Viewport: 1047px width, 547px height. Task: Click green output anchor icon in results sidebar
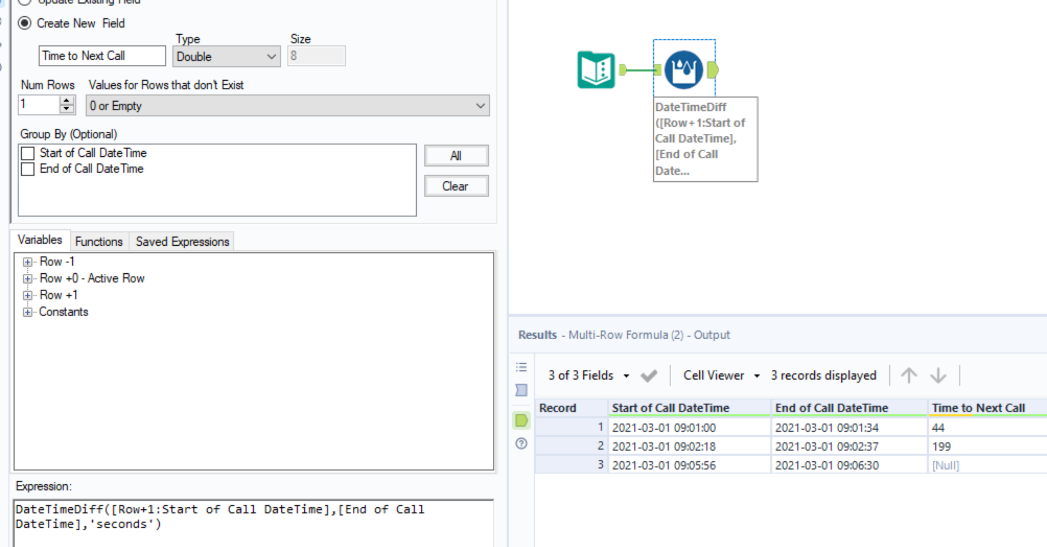pyautogui.click(x=521, y=420)
